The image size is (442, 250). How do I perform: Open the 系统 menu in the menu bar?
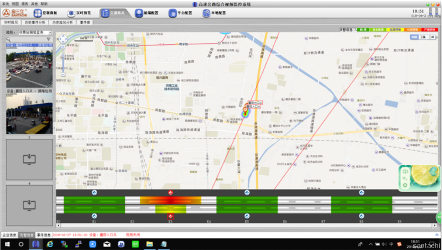coord(6,4)
